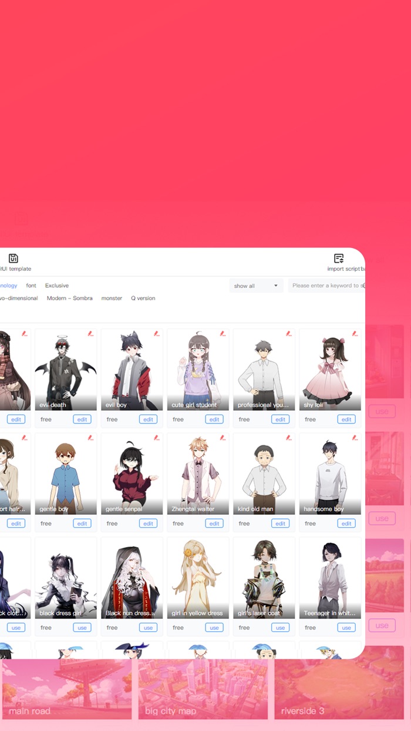Open the show all dropdown
The width and height of the screenshot is (411, 731).
[x=257, y=286]
